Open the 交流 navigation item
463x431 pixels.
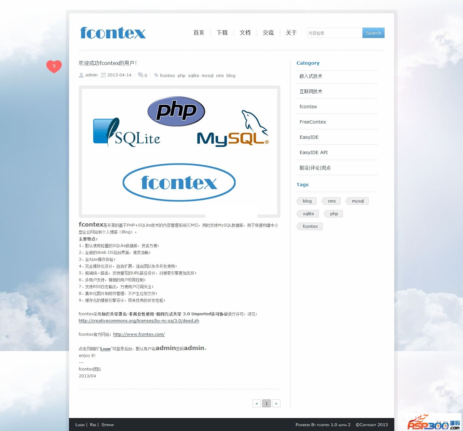[x=268, y=33]
